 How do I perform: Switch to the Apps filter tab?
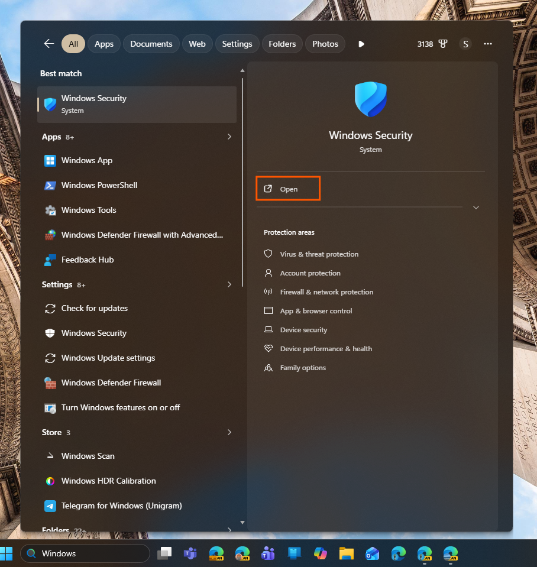[104, 44]
